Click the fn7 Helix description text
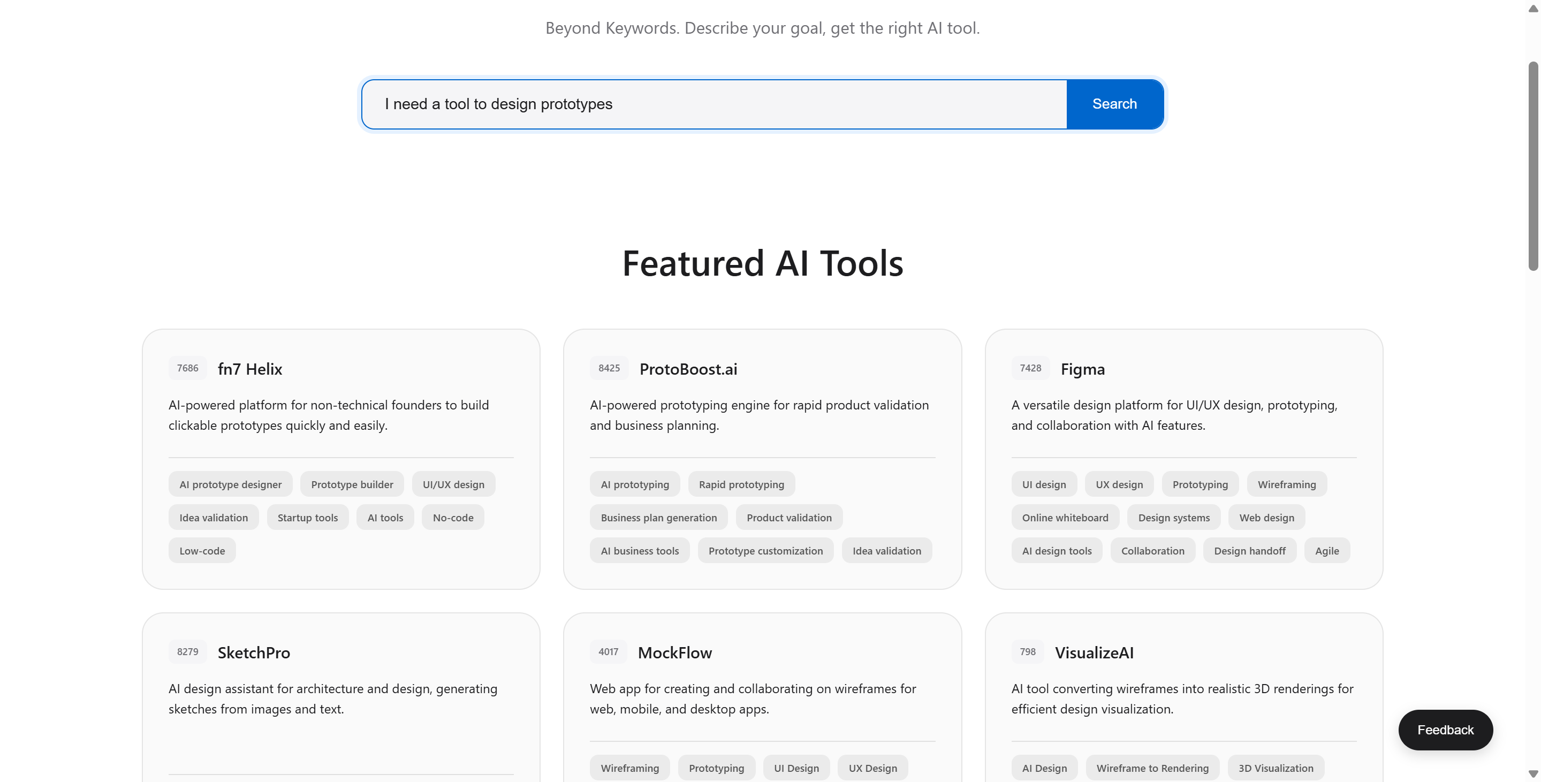Image resolution: width=1541 pixels, height=782 pixels. [329, 415]
